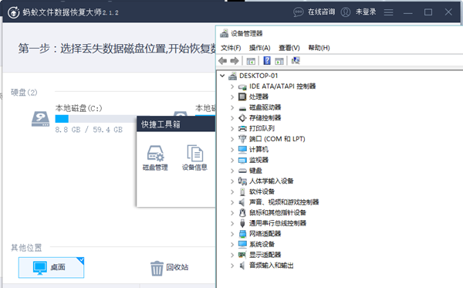Expand the 存储控制器 node

[x=232, y=118]
